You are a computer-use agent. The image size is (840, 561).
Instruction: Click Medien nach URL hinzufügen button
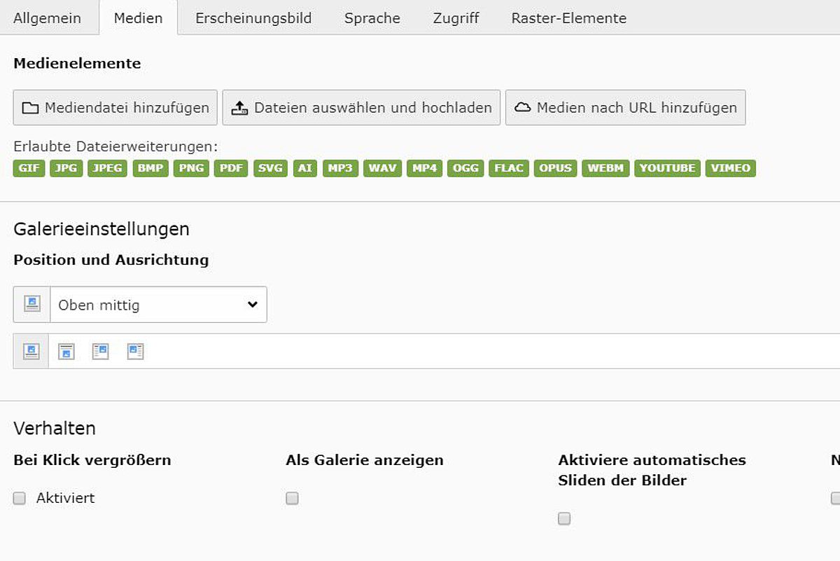pos(625,108)
